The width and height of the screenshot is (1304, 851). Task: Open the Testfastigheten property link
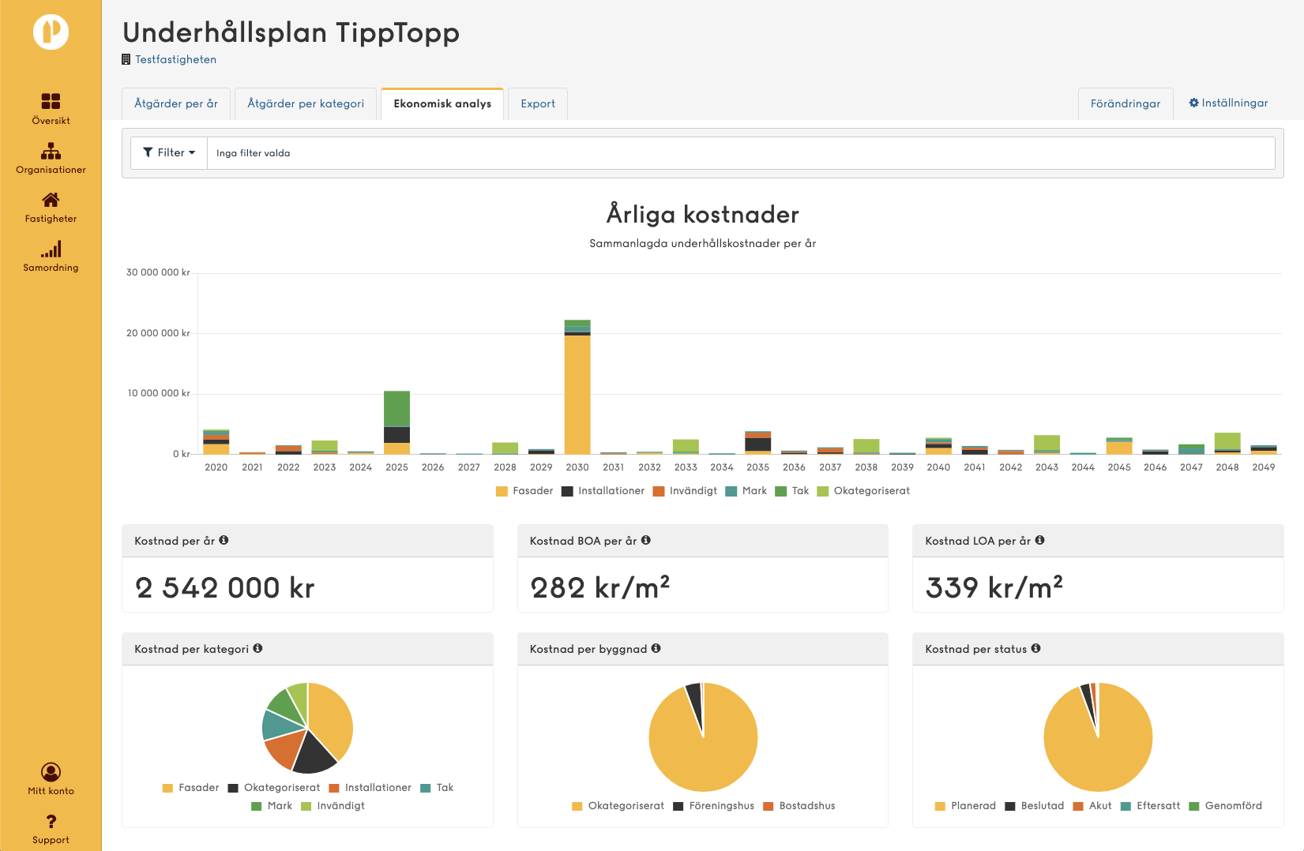[175, 60]
